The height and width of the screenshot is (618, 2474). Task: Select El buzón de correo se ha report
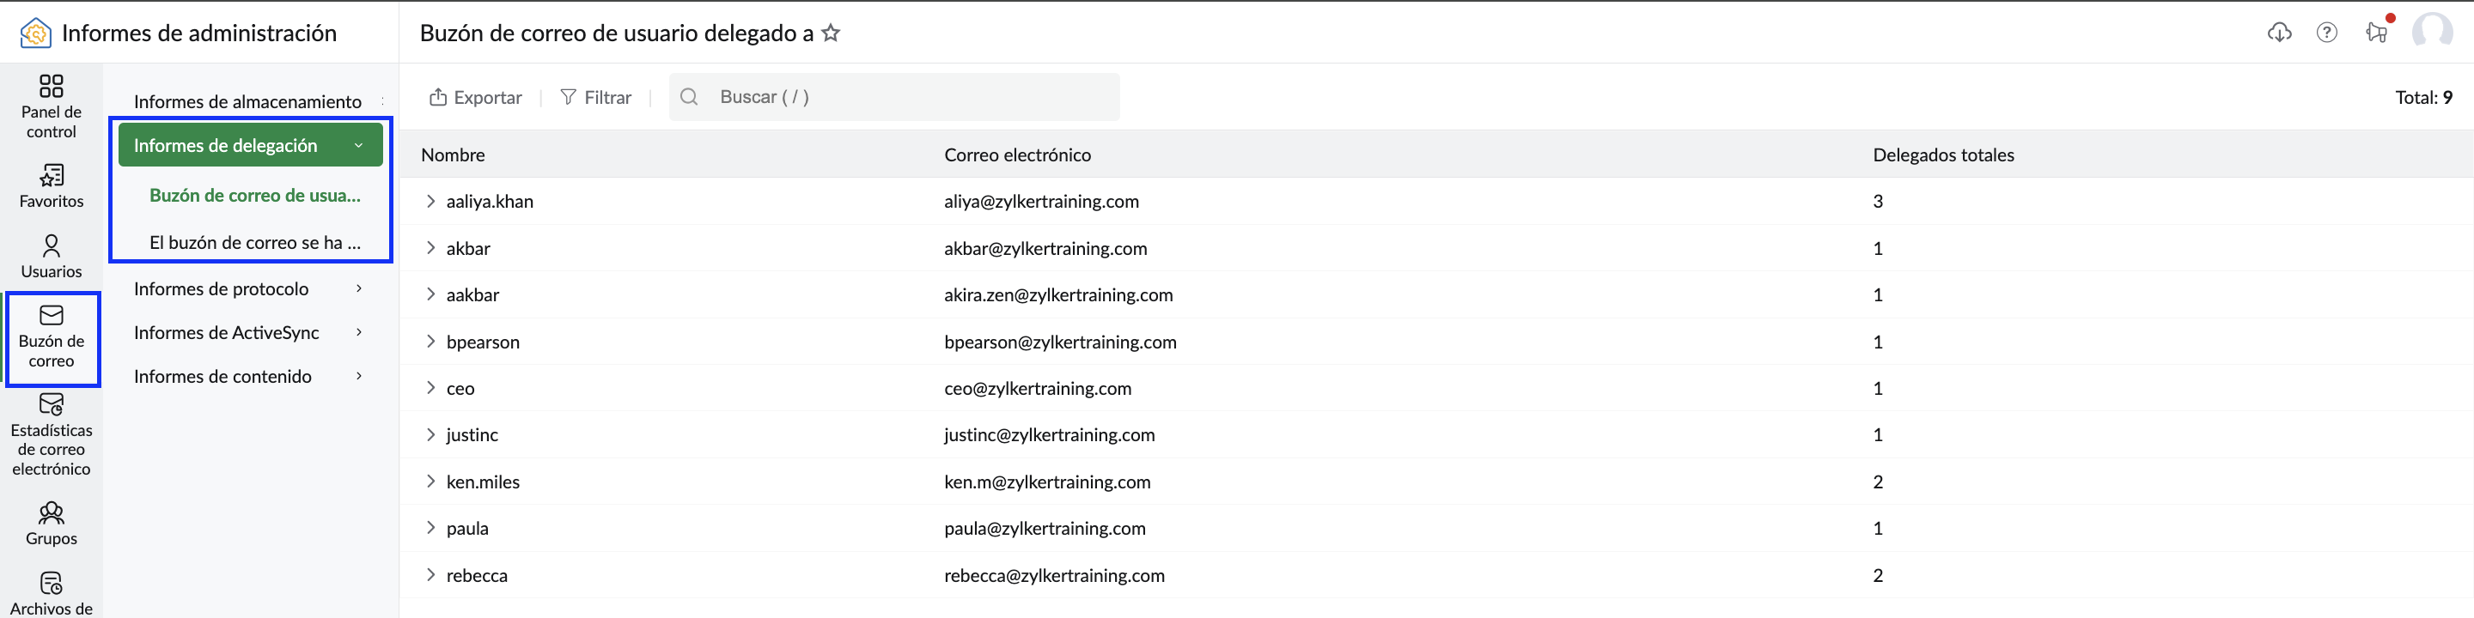coord(254,243)
